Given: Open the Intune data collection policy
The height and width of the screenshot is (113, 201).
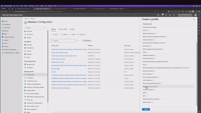Looking at the screenshot, I should click(60, 53).
